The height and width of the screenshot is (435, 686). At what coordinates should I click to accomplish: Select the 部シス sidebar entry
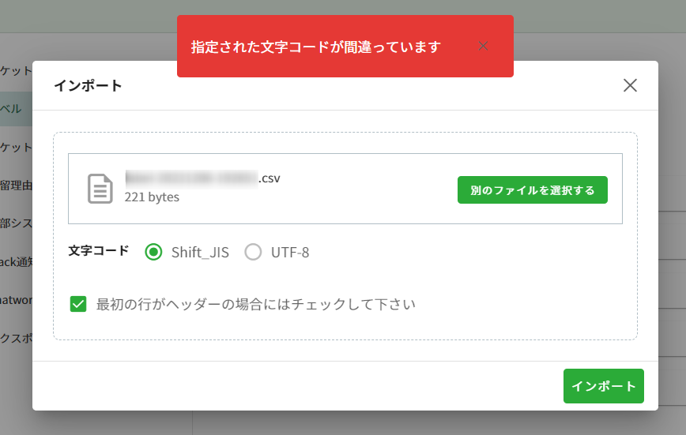coord(16,223)
